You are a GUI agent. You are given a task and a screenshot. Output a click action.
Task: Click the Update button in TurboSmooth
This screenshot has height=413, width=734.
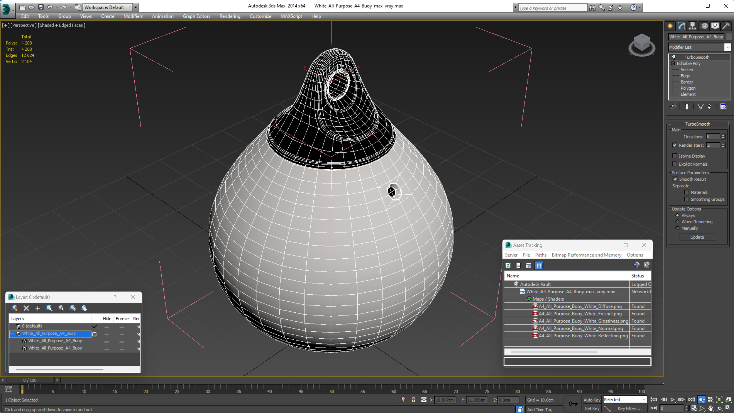697,237
